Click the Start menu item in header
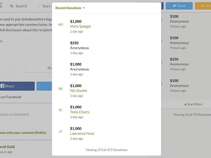The height and width of the screenshot is (158, 211). coord(47,6)
